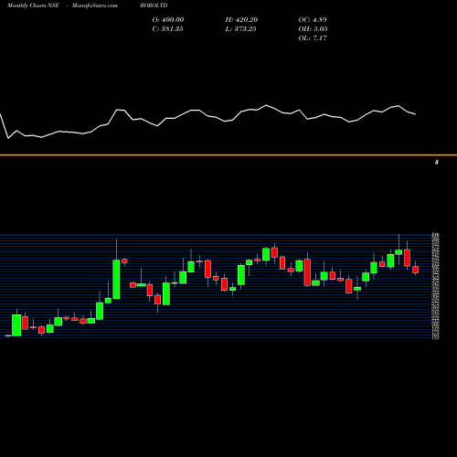This screenshot has width=457, height=457.
Task: Click the 'OH: 5.05' value
Action: tap(313, 29)
